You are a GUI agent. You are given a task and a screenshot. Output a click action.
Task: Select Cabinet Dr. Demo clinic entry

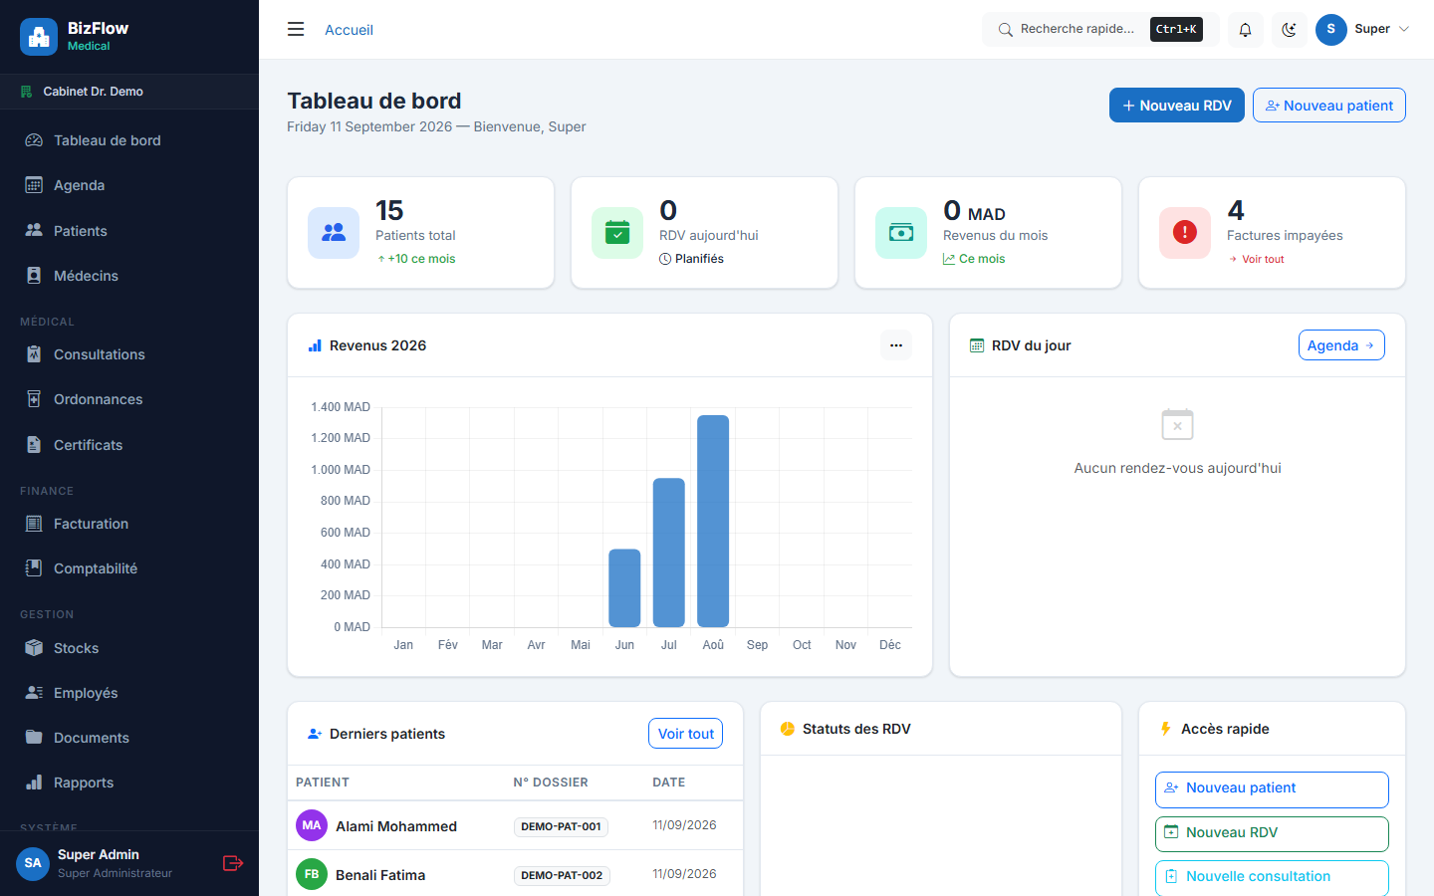(129, 92)
